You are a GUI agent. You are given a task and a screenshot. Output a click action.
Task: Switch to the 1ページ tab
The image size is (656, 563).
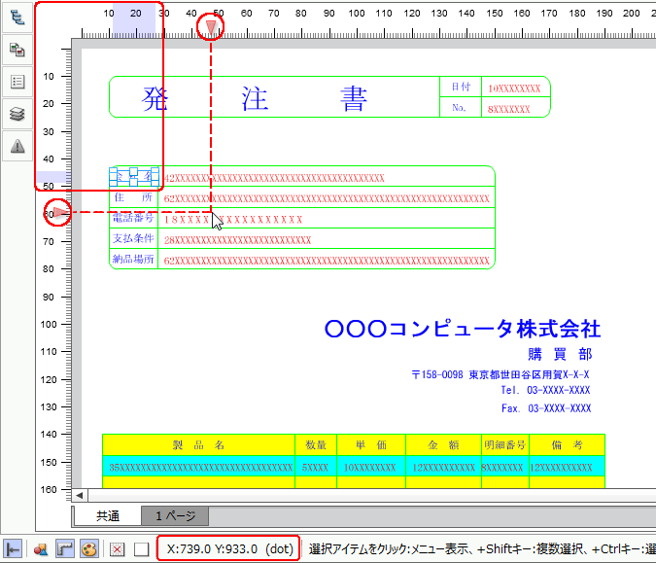[x=175, y=515]
